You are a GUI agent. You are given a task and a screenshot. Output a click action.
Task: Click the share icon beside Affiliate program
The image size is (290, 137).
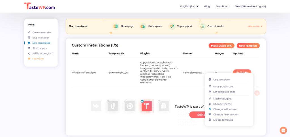[29, 53]
